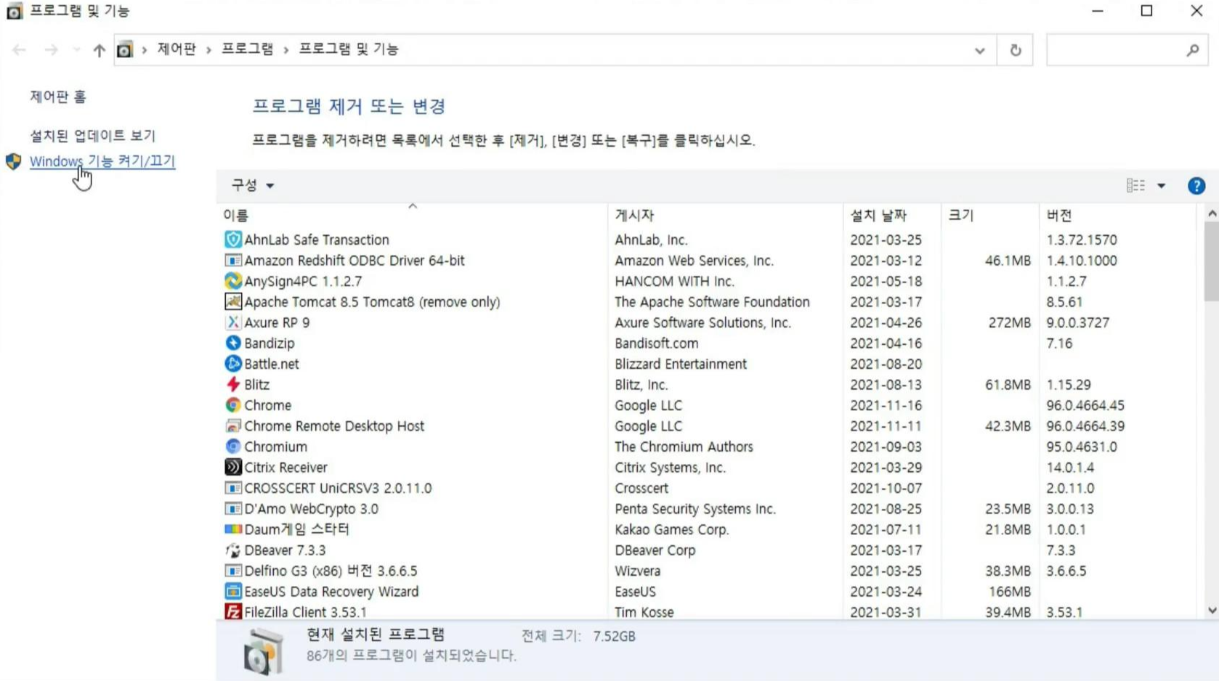This screenshot has width=1219, height=681.
Task: Click the Blitz lightning icon
Action: 232,384
